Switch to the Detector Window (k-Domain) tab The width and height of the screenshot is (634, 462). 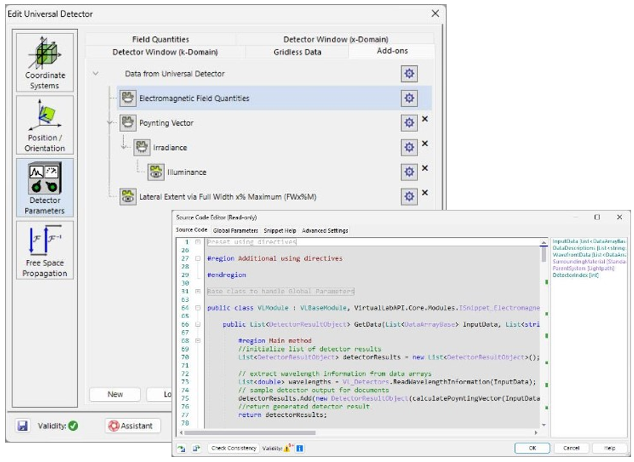click(x=165, y=52)
